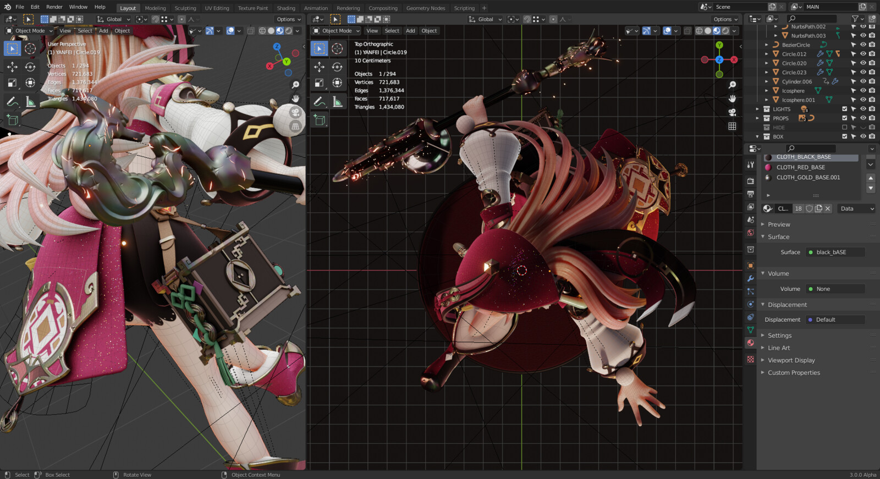Pick the Cursor tool in top-view viewport

pos(337,48)
